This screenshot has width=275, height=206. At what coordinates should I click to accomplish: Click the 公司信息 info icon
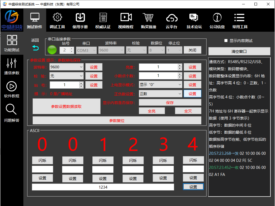tap(217, 17)
